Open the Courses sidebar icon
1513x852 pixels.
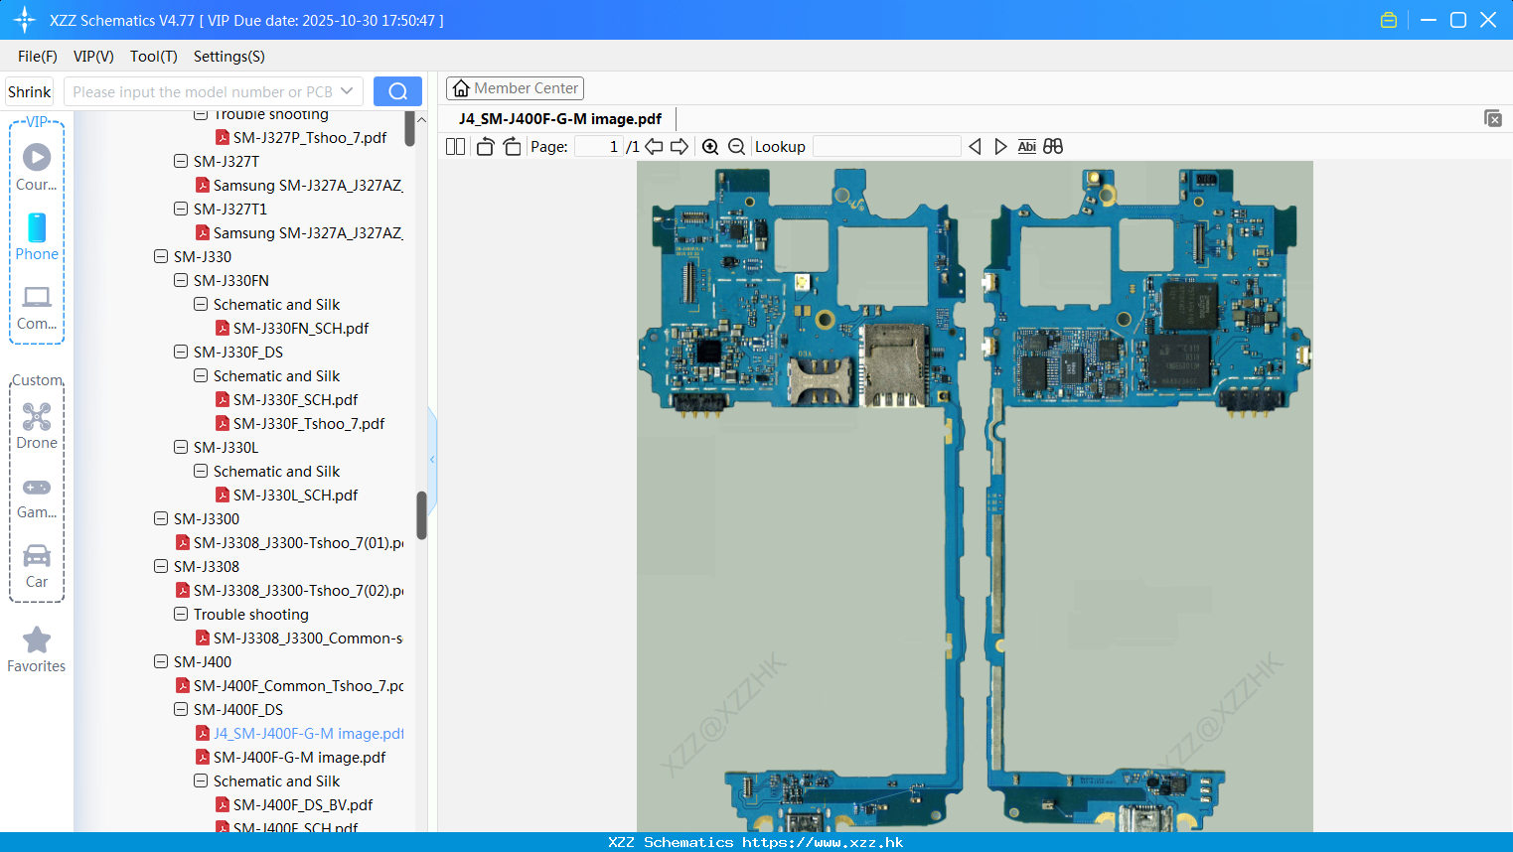coord(37,167)
